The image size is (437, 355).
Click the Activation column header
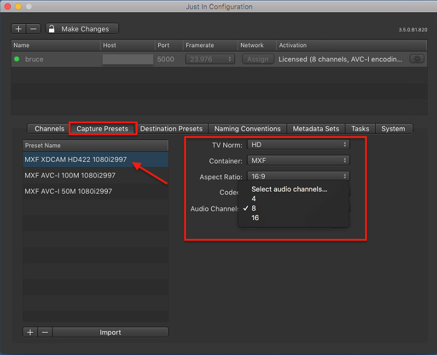pyautogui.click(x=351, y=45)
